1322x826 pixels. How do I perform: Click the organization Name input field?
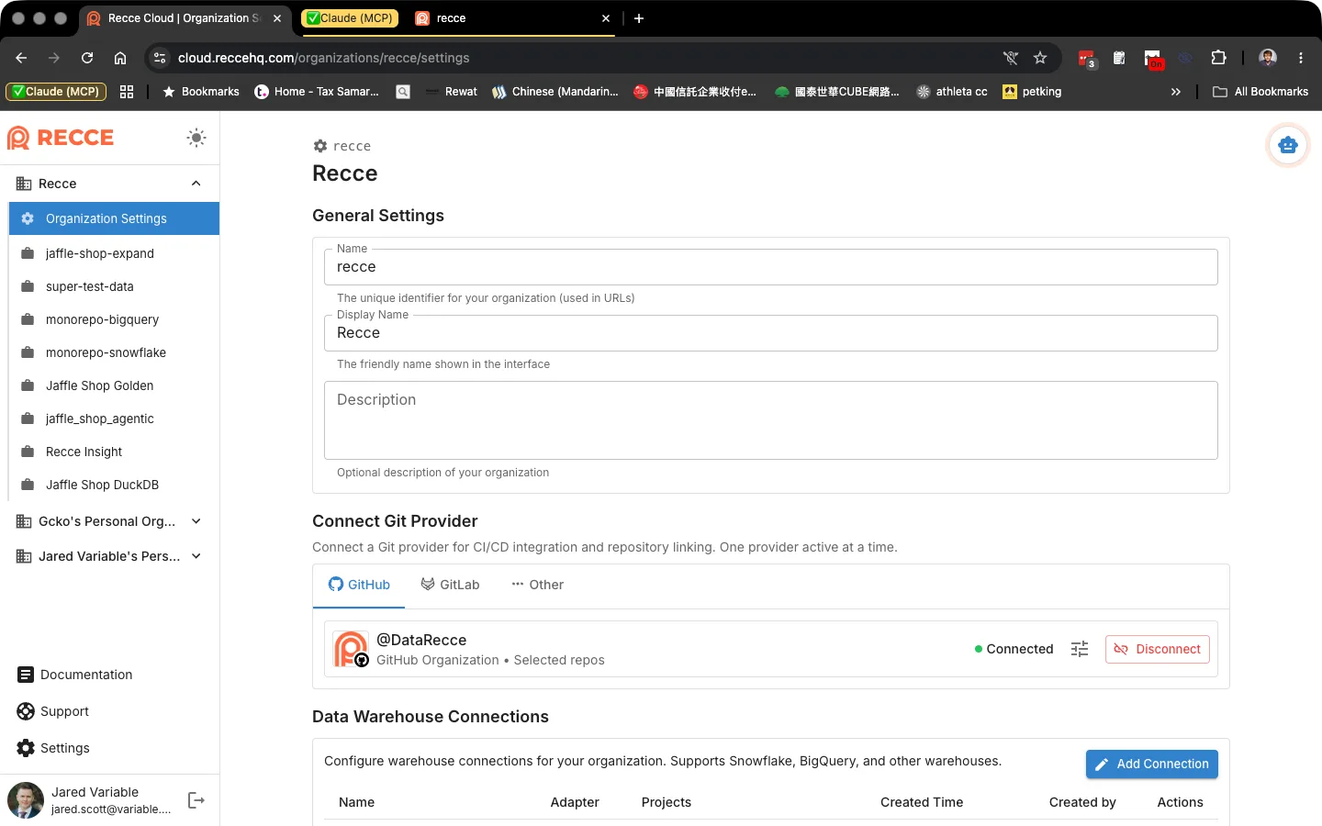[x=771, y=267]
